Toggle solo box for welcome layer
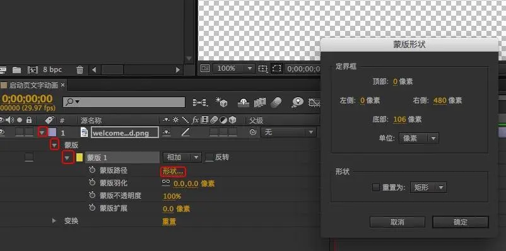Image resolution: width=506 pixels, height=251 pixels. 20,132
